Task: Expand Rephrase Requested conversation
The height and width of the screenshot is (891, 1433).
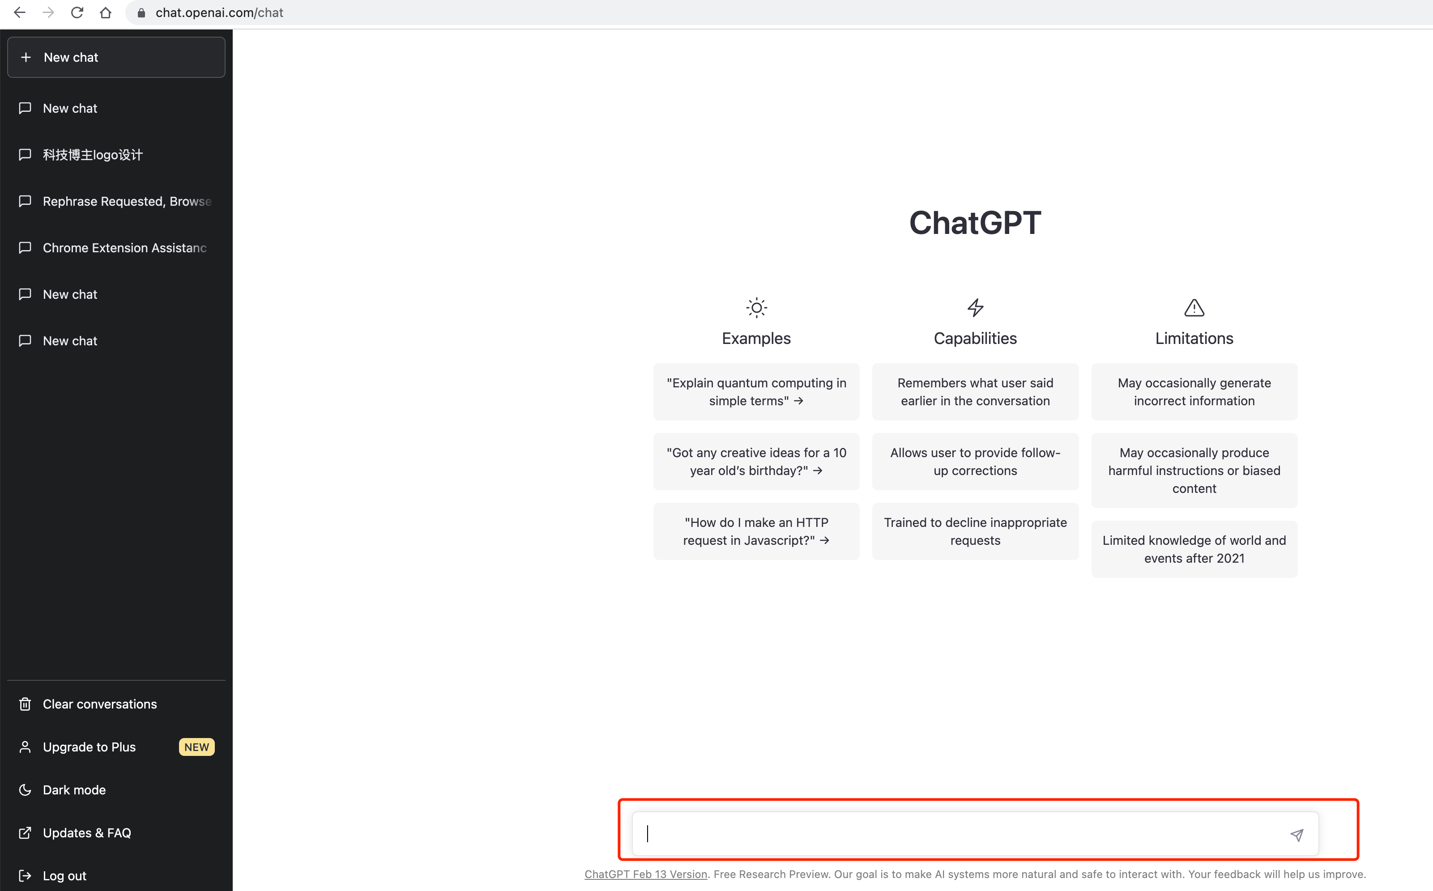Action: [x=116, y=201]
